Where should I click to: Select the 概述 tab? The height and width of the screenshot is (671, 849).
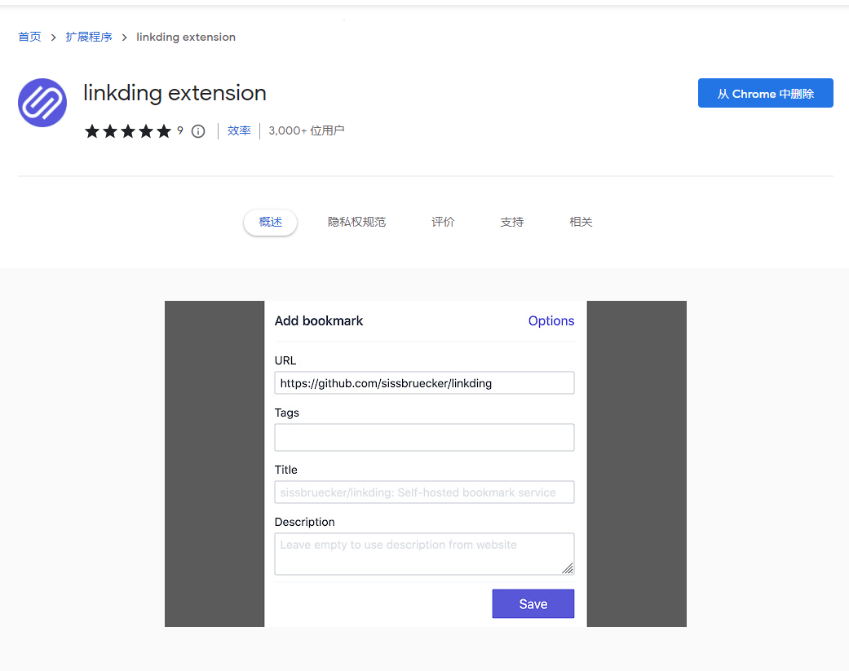click(x=270, y=223)
